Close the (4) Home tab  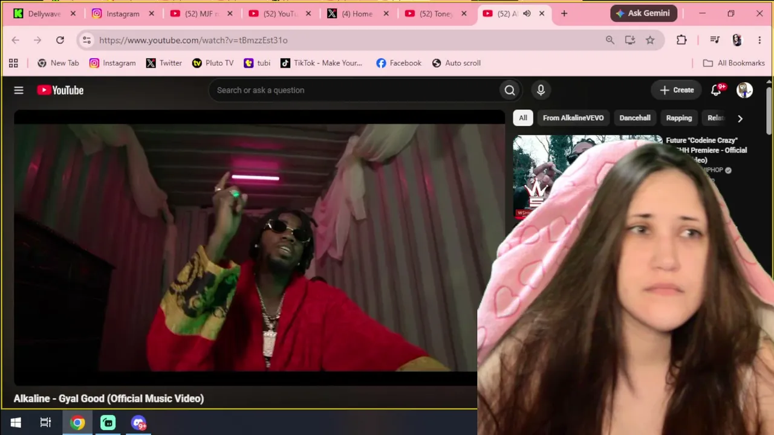pyautogui.click(x=386, y=13)
